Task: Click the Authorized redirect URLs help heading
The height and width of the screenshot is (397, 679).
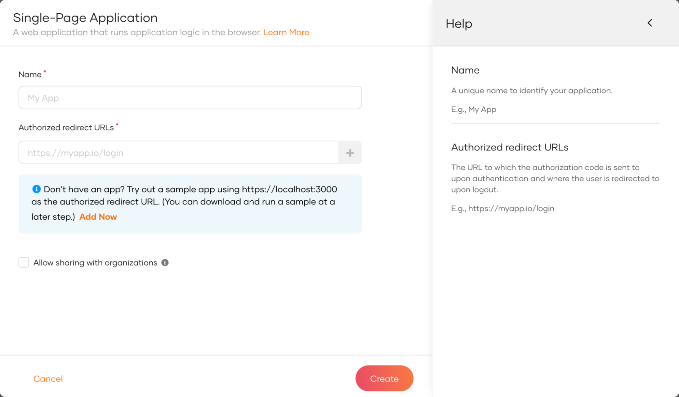Action: coord(510,147)
